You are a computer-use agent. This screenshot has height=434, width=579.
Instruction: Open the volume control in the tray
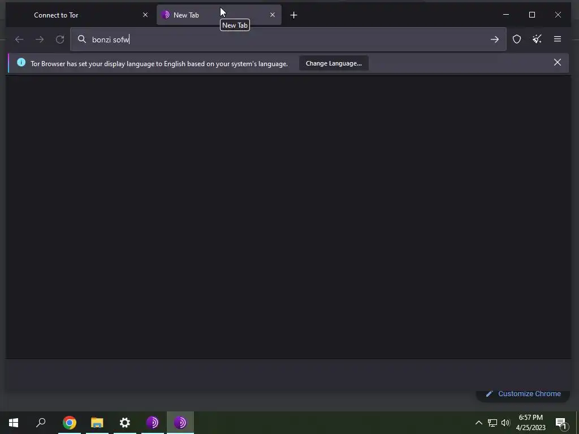point(505,423)
